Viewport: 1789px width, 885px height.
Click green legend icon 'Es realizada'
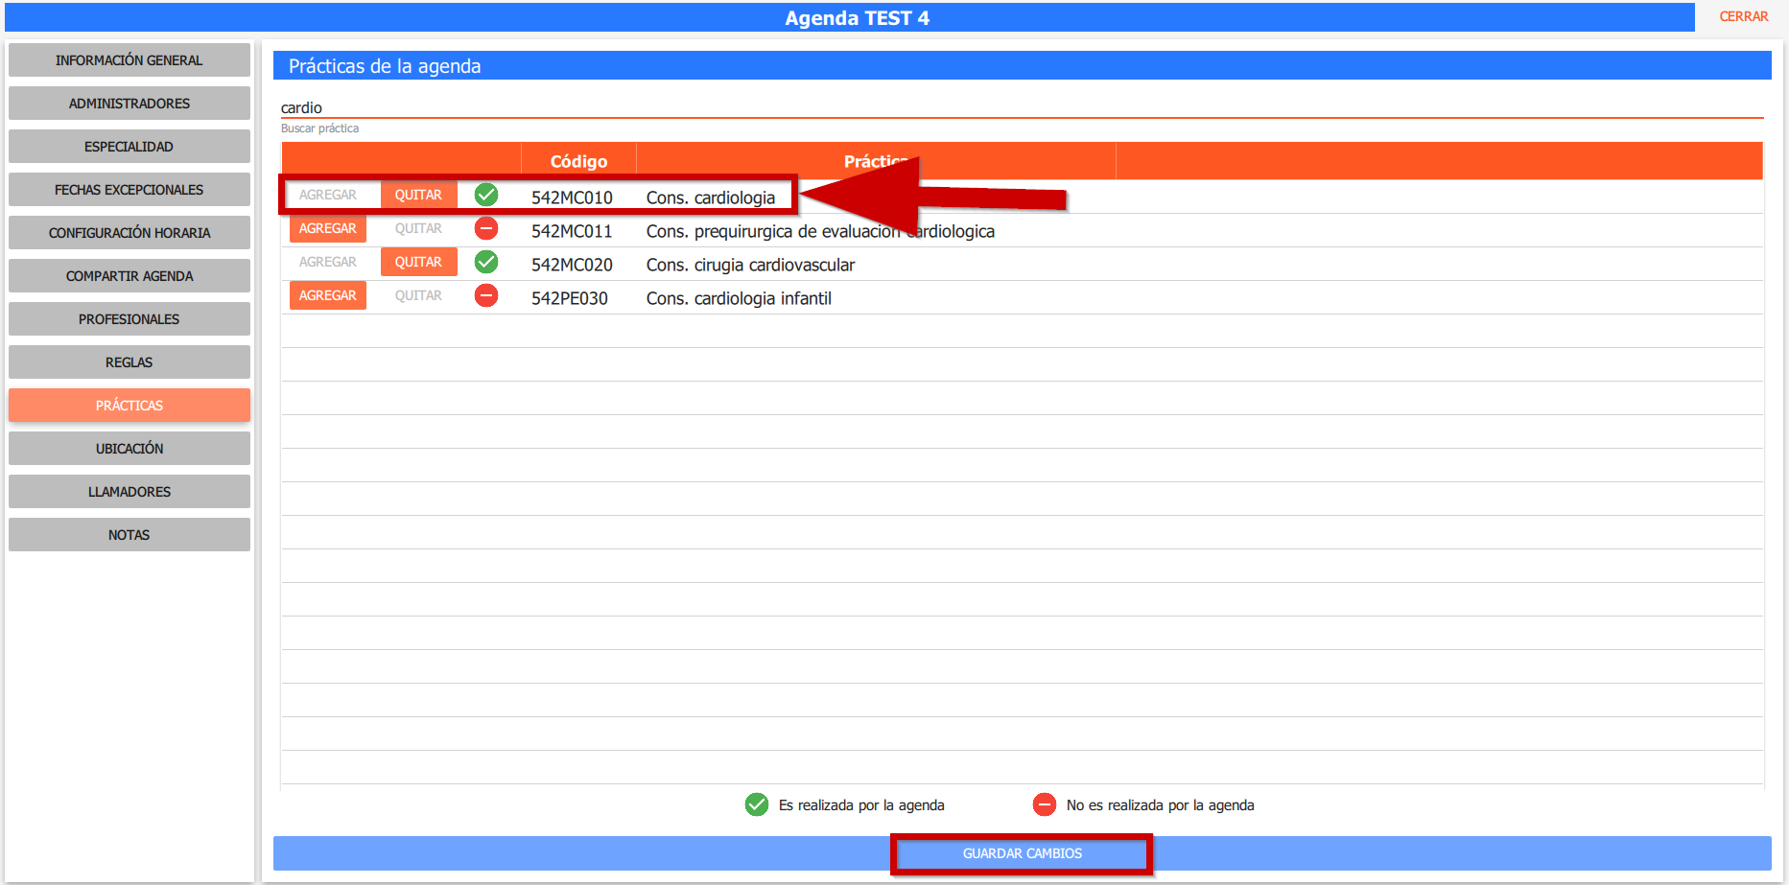click(x=756, y=804)
